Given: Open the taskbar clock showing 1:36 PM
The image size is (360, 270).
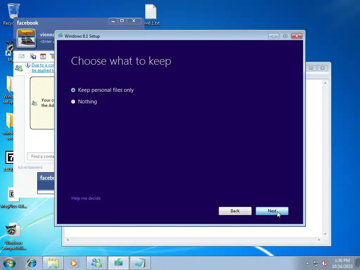Looking at the screenshot, I should (342, 263).
